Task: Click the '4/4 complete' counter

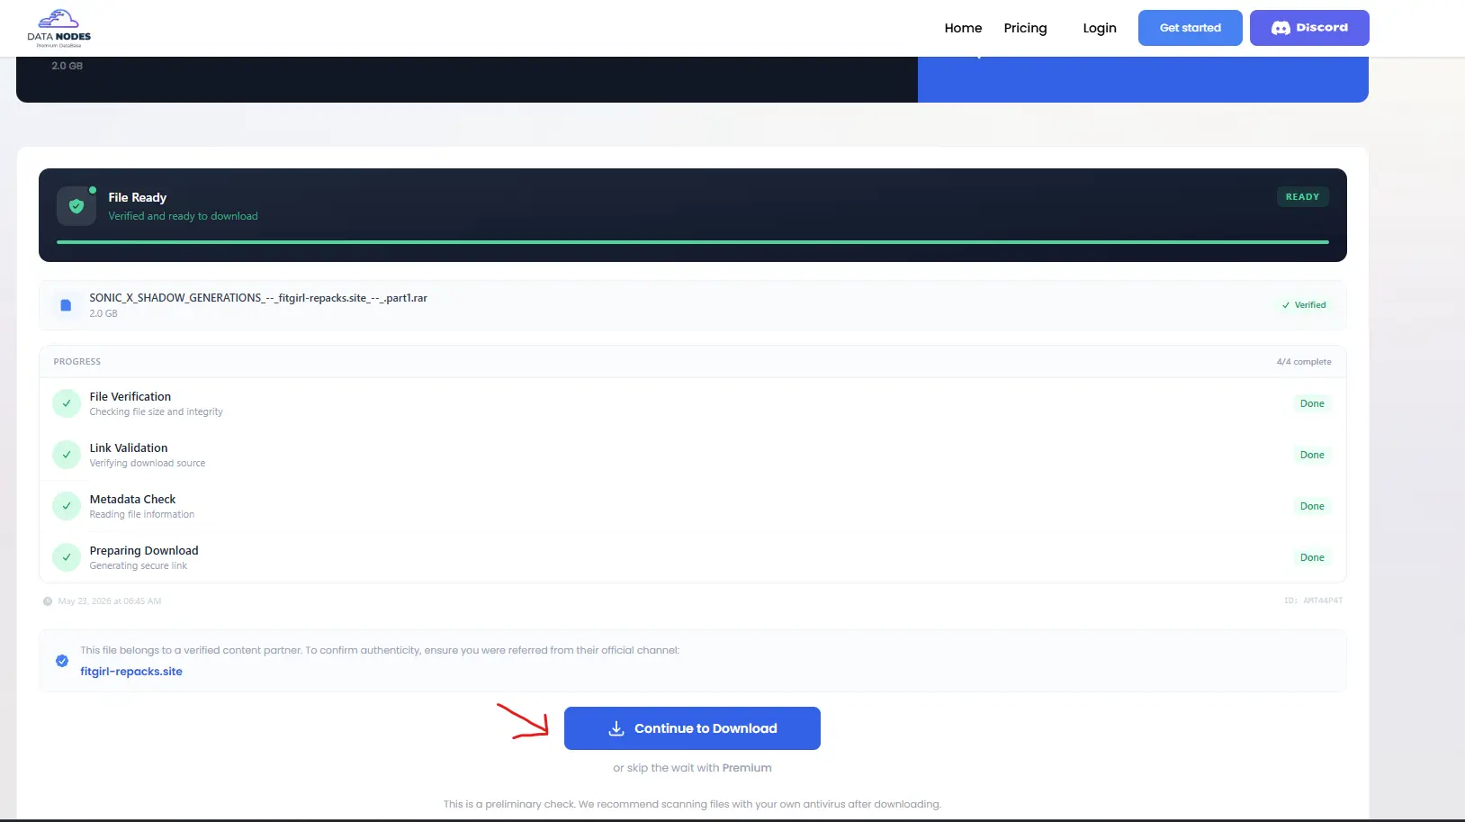Action: tap(1304, 362)
